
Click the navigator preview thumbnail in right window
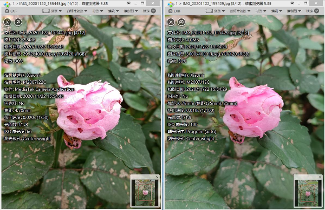point(308,193)
